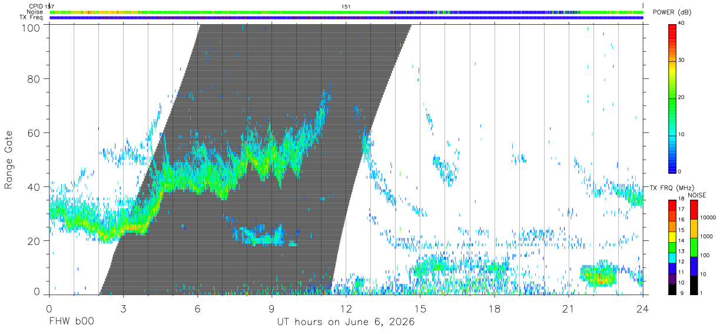
Task: Click the 18 hour tick on time axis
Action: (x=494, y=308)
